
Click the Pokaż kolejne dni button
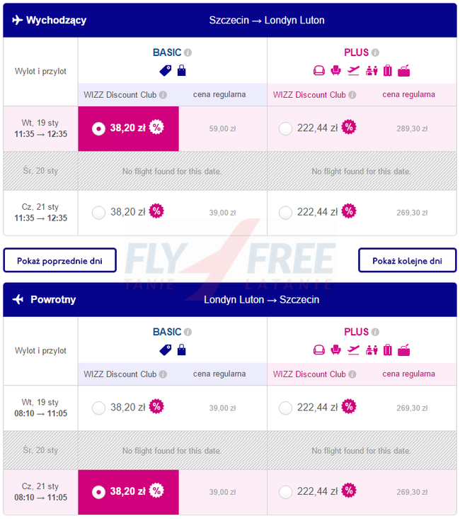click(x=407, y=260)
